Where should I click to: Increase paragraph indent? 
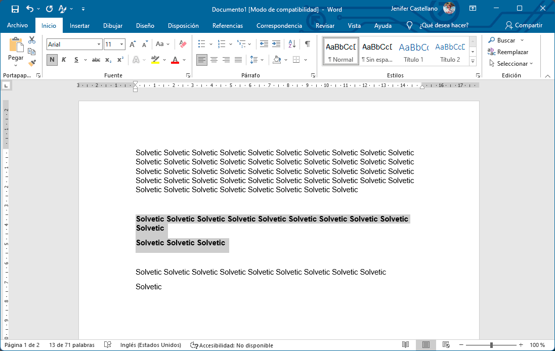[x=276, y=44]
